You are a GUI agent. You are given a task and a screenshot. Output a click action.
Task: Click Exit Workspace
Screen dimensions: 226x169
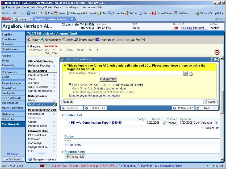13,159
